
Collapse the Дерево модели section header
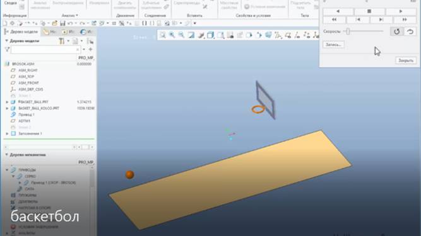click(x=7, y=41)
